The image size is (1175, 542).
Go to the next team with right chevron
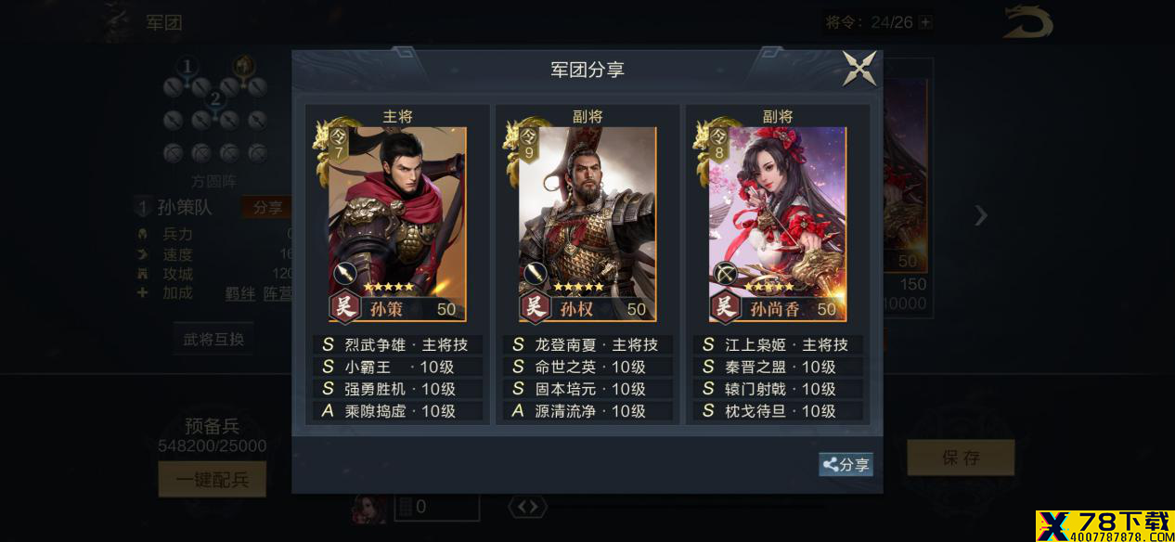click(x=981, y=216)
